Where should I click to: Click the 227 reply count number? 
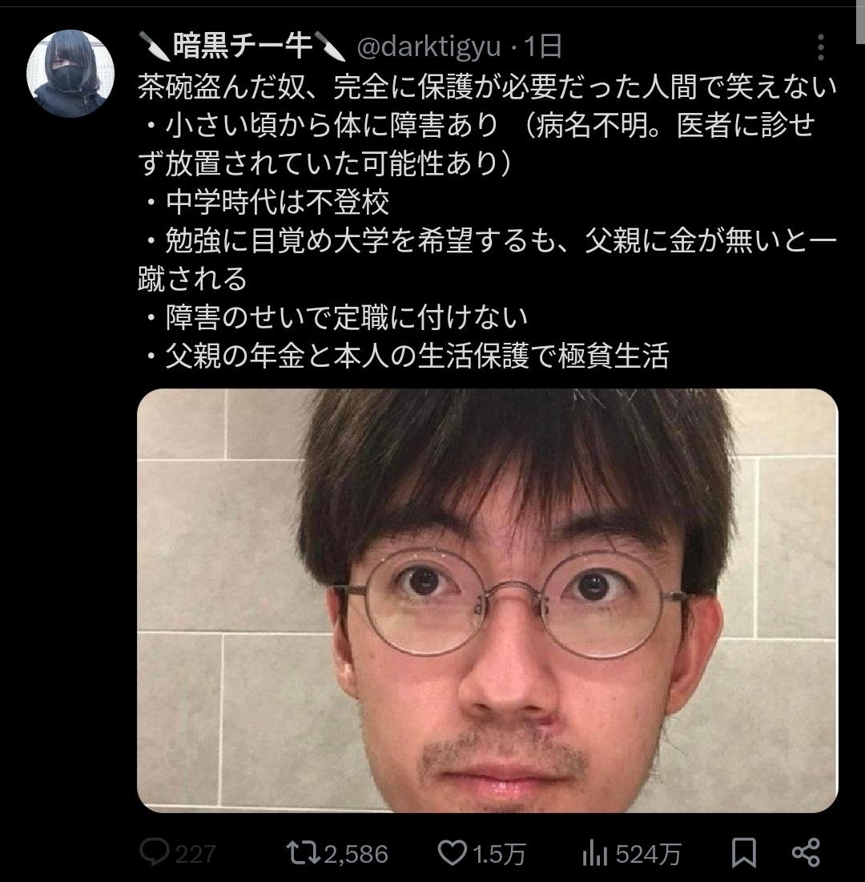click(195, 854)
